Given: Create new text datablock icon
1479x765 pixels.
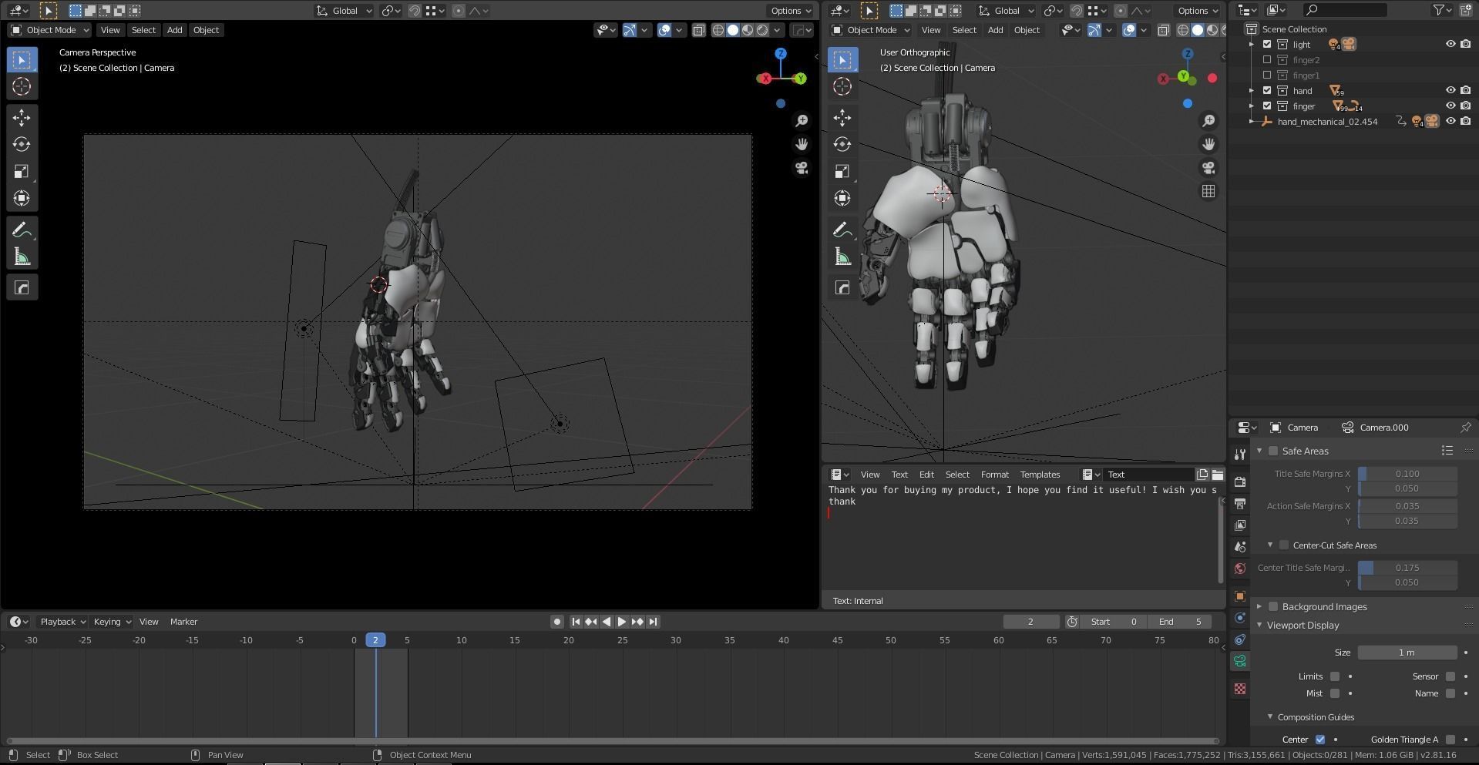Looking at the screenshot, I should point(1202,475).
